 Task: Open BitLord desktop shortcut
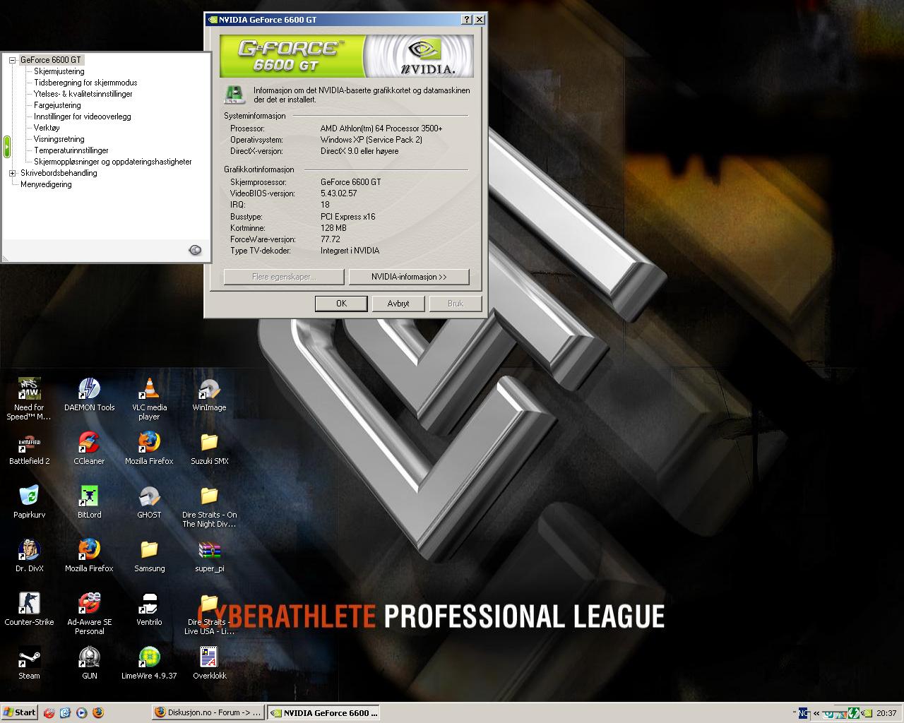(x=89, y=501)
